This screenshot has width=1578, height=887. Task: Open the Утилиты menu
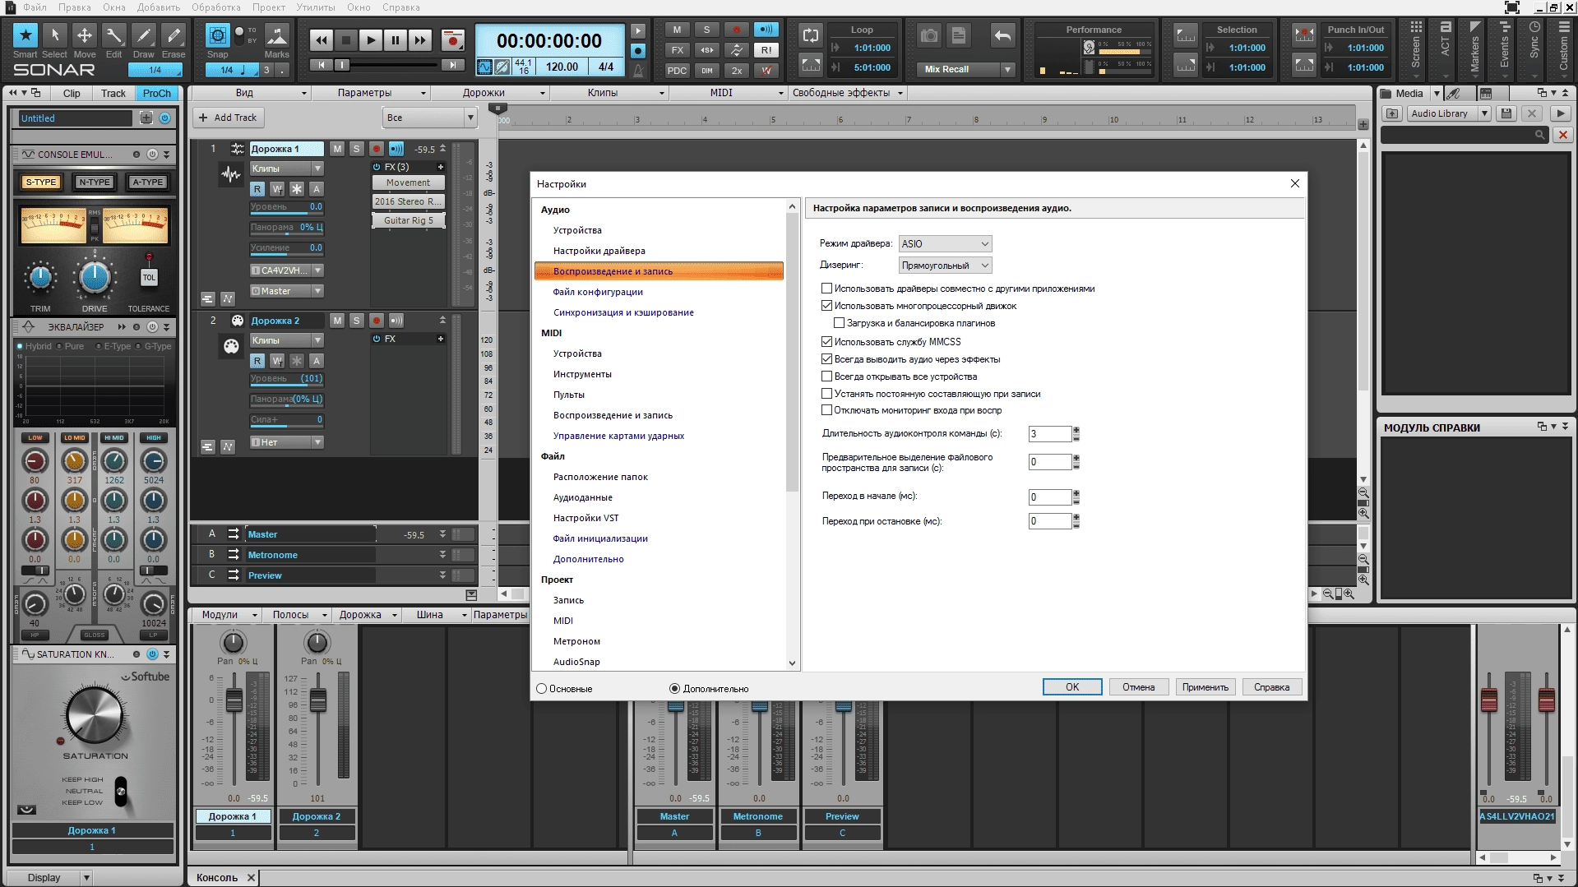click(x=316, y=7)
